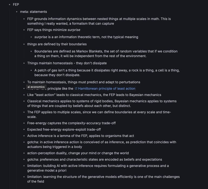Viewport: 208px width, 189px height.
Task: Collapse the 'meta: statements' bullet
Action: click(16, 12)
